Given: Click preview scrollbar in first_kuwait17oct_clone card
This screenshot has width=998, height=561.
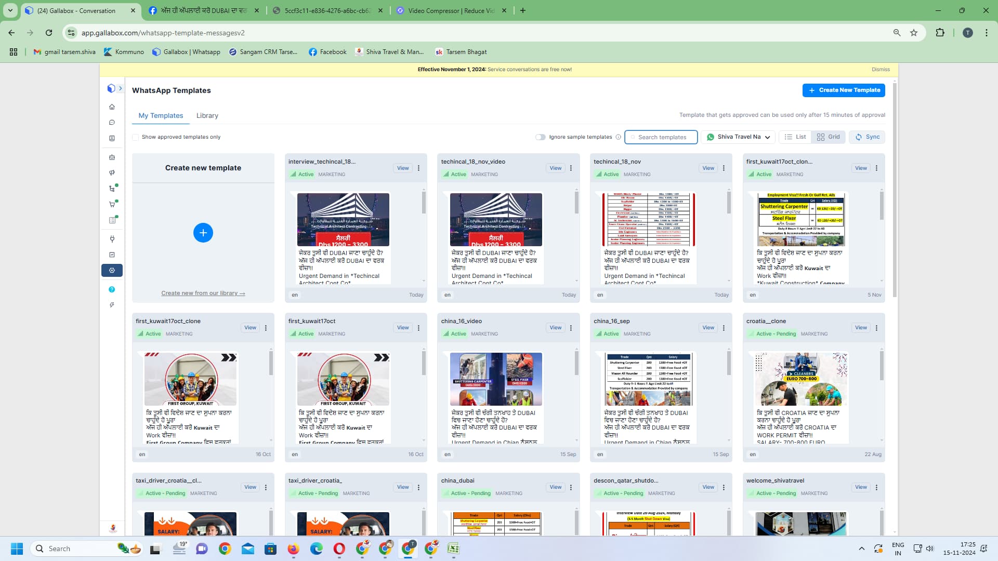Looking at the screenshot, I should 271,363.
